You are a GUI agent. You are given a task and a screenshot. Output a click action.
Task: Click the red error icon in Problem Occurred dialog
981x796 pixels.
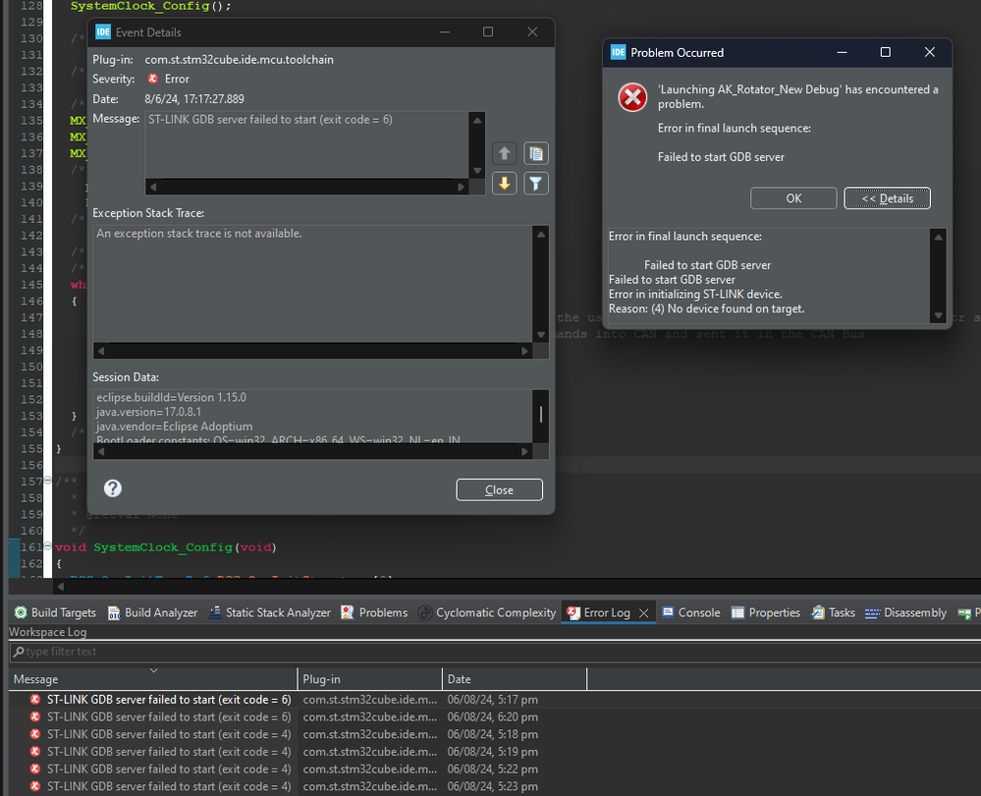(x=631, y=97)
